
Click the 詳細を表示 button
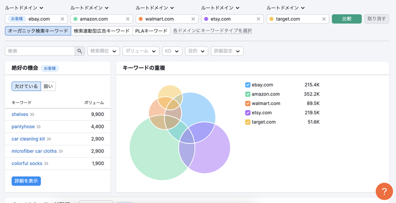click(26, 181)
